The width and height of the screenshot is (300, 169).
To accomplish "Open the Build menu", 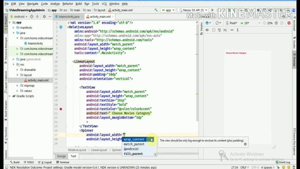I will (x=79, y=4).
